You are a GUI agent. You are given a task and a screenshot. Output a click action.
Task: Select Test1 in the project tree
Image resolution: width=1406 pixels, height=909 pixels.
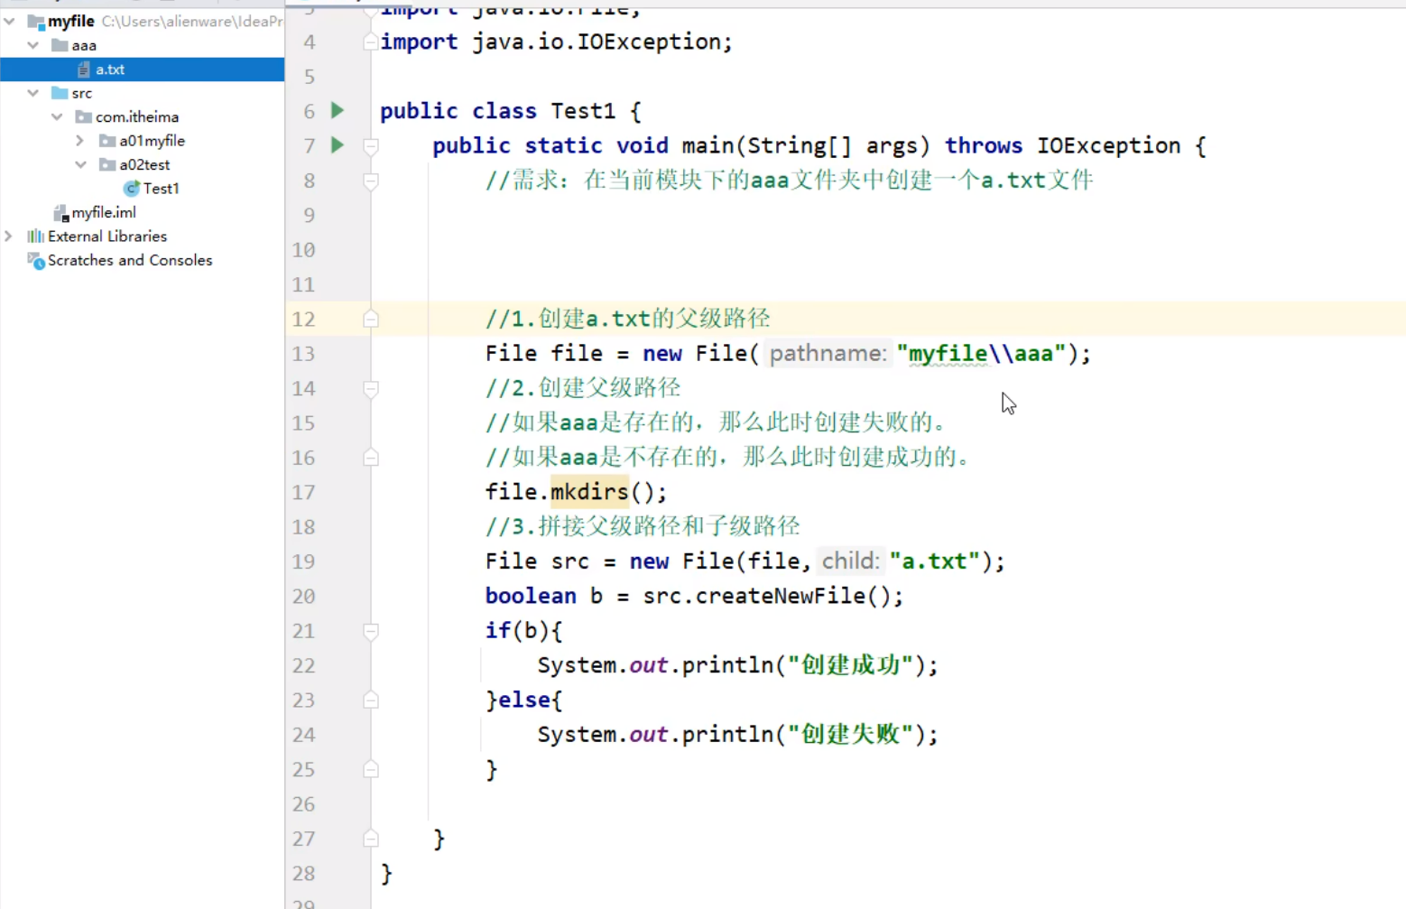pyautogui.click(x=162, y=188)
